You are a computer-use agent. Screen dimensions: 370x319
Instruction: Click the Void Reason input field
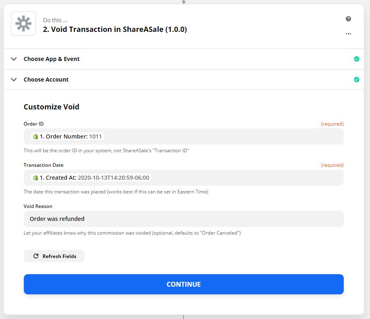(184, 219)
